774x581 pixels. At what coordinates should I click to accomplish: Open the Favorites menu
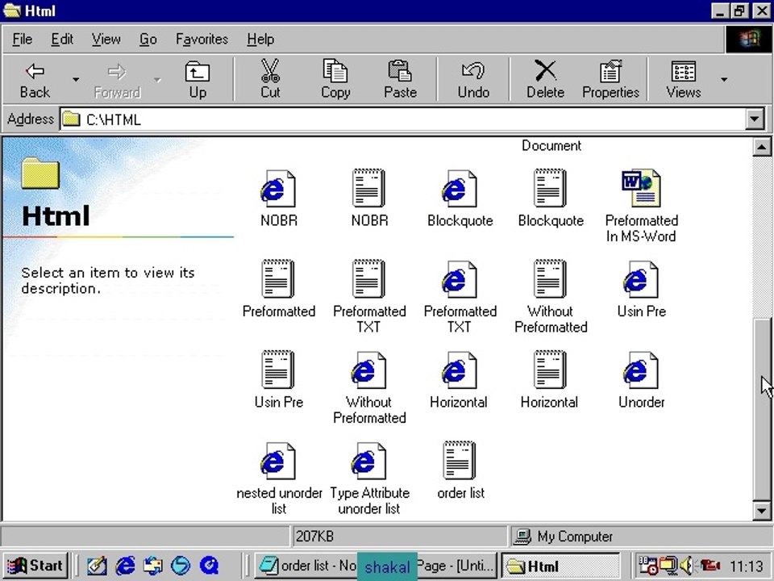coord(202,39)
